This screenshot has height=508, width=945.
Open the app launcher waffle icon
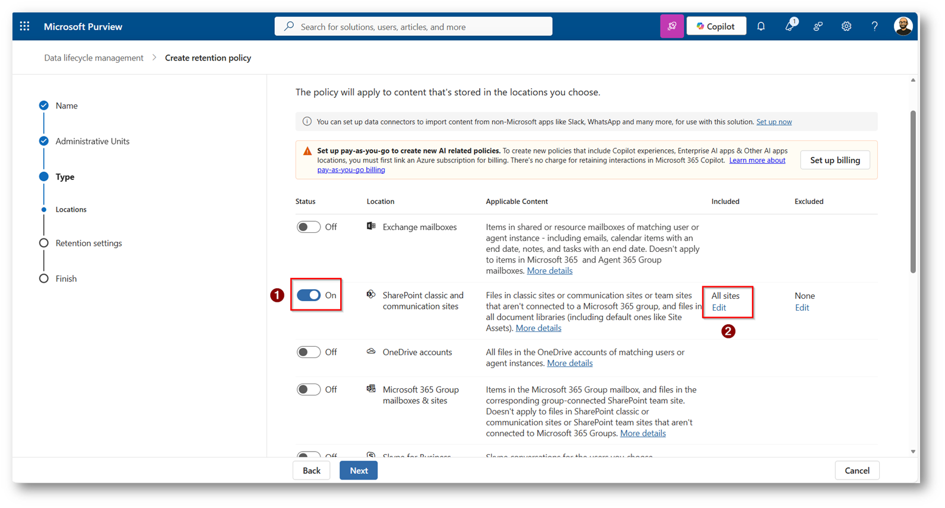24,26
